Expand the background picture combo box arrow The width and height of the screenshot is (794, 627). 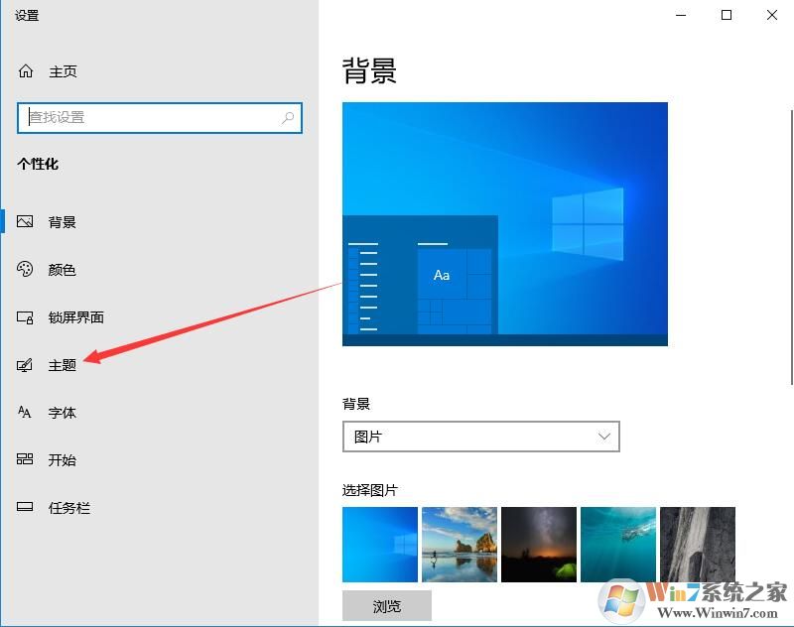pos(603,436)
